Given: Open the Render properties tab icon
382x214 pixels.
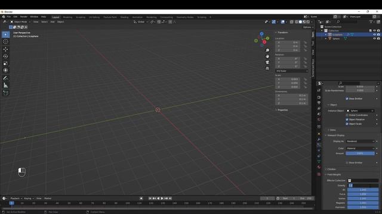Looking at the screenshot, I should coord(319,97).
